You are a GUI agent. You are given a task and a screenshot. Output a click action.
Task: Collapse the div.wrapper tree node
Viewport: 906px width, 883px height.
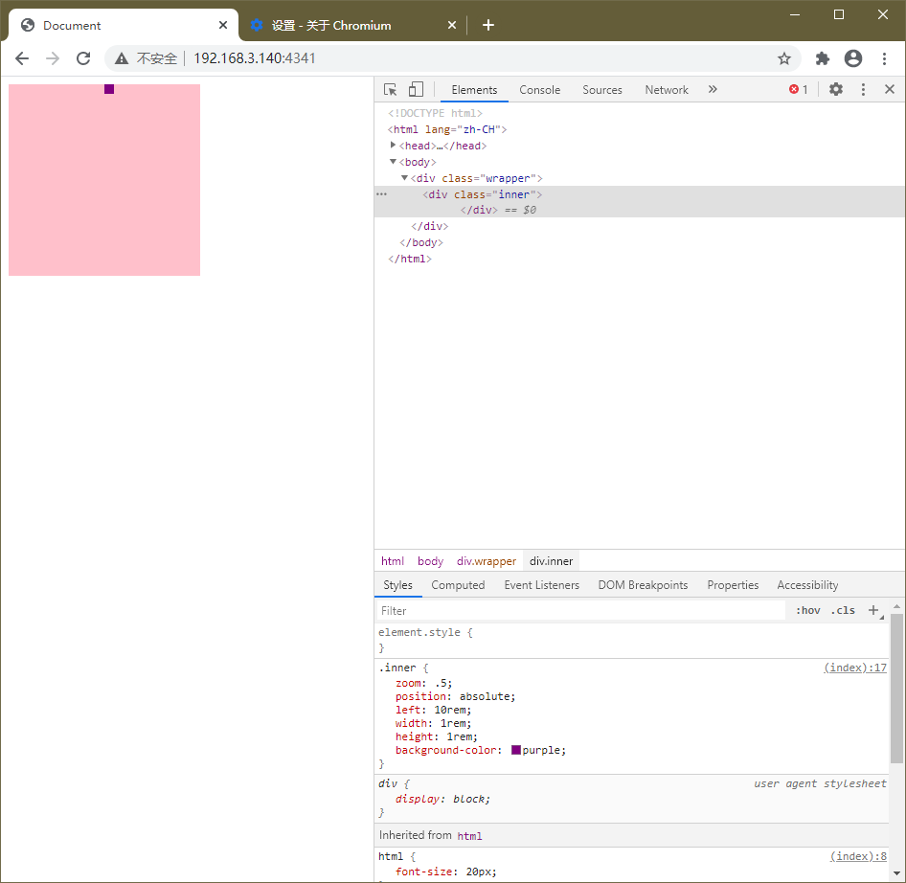tap(405, 177)
